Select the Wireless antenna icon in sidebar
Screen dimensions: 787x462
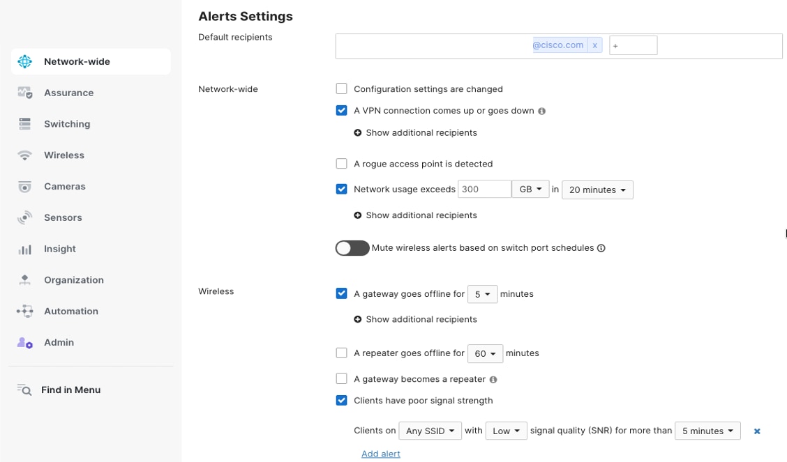(x=25, y=155)
